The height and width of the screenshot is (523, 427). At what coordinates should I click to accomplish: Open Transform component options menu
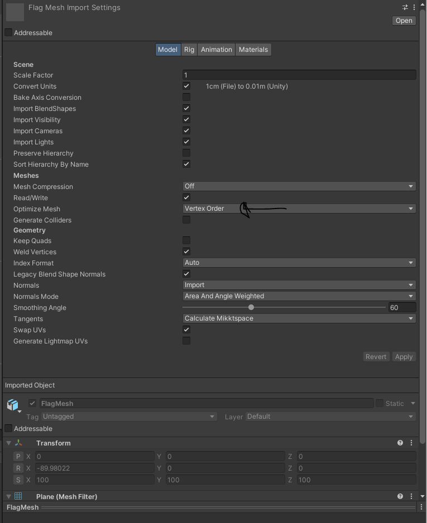[x=411, y=443]
